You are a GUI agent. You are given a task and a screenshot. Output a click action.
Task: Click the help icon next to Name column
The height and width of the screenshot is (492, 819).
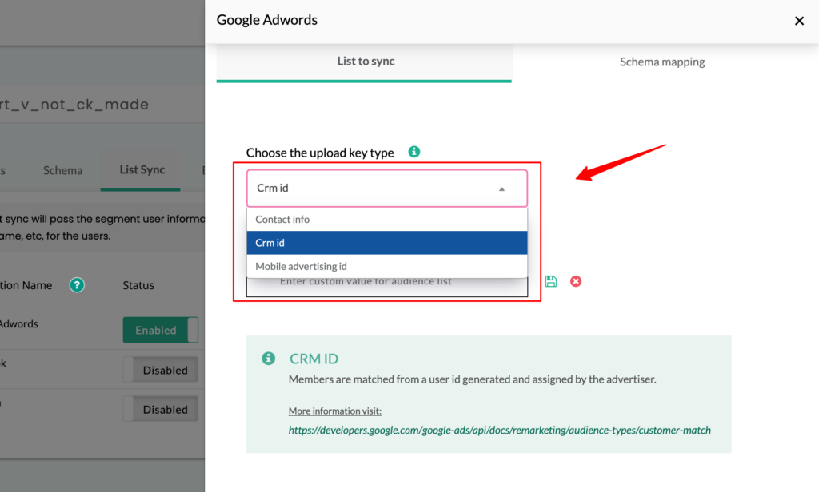77,285
